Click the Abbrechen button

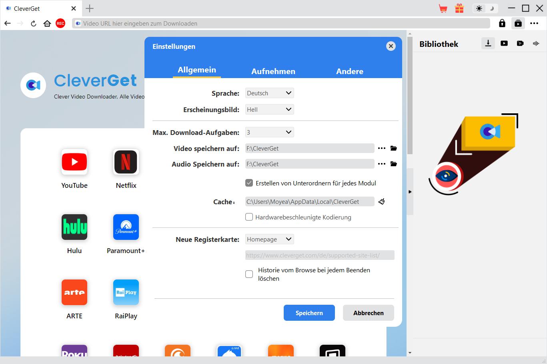[368, 313]
